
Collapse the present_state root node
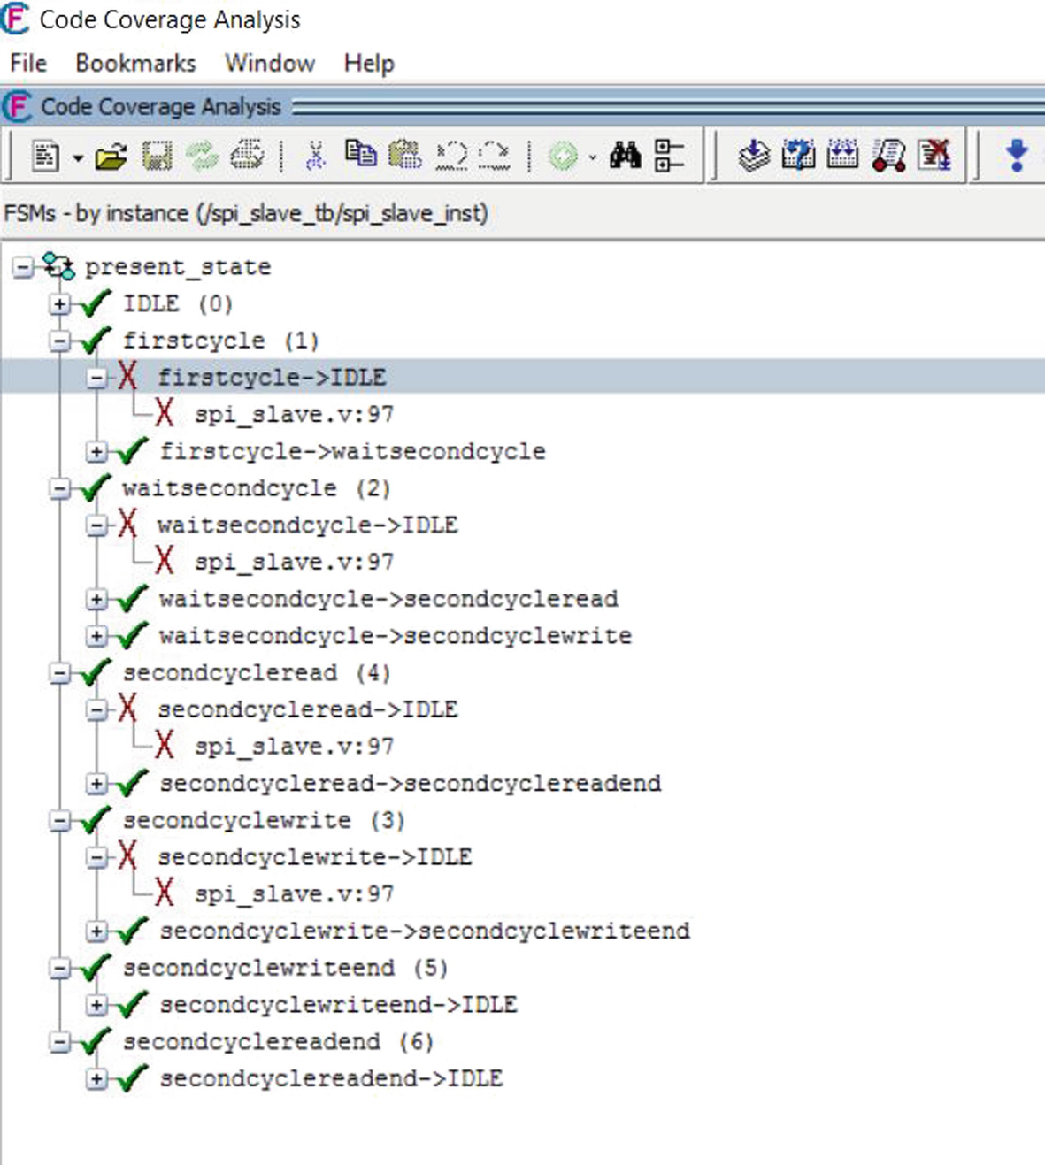[x=23, y=266]
